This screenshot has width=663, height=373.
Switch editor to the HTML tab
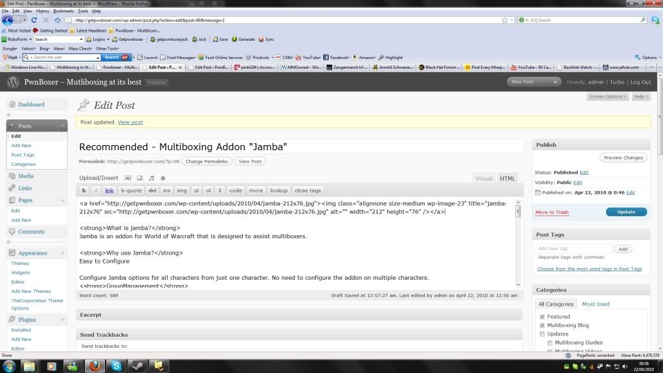point(508,179)
